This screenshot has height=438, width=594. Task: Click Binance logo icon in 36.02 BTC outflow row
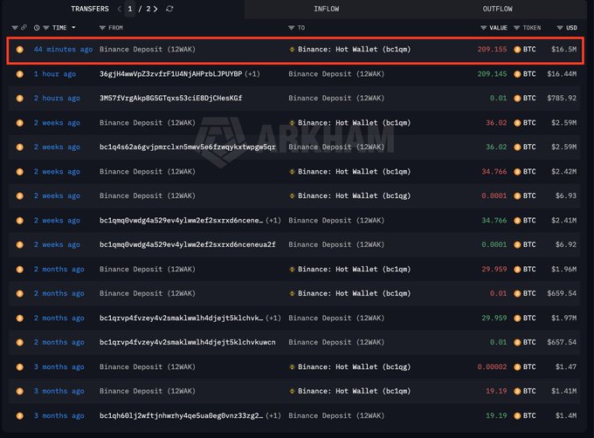(292, 122)
